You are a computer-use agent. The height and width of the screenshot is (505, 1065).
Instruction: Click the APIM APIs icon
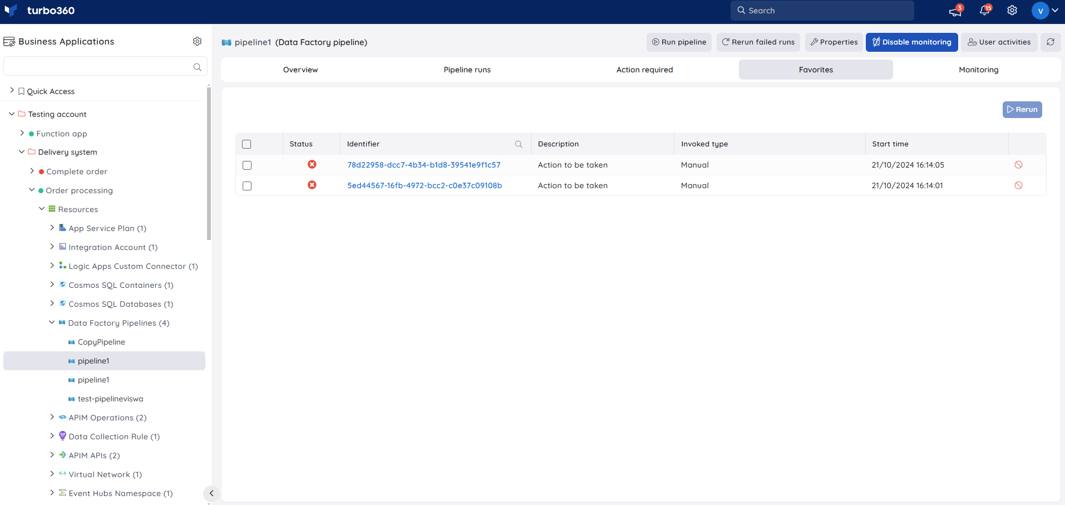pyautogui.click(x=62, y=455)
